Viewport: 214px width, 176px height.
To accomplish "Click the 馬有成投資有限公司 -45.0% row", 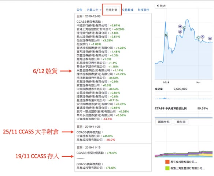I will coord(96,140).
